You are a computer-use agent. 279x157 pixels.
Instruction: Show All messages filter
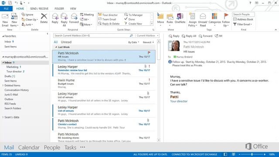[x=56, y=42]
